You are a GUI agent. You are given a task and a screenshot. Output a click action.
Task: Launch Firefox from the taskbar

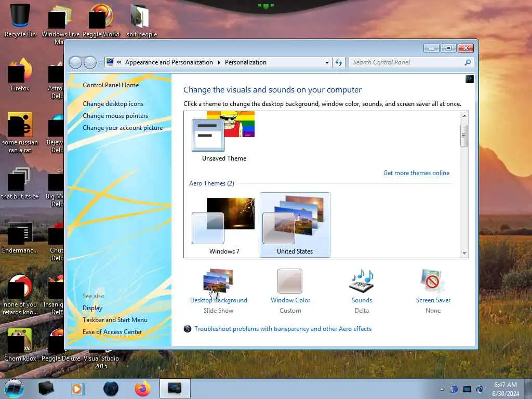pyautogui.click(x=143, y=389)
